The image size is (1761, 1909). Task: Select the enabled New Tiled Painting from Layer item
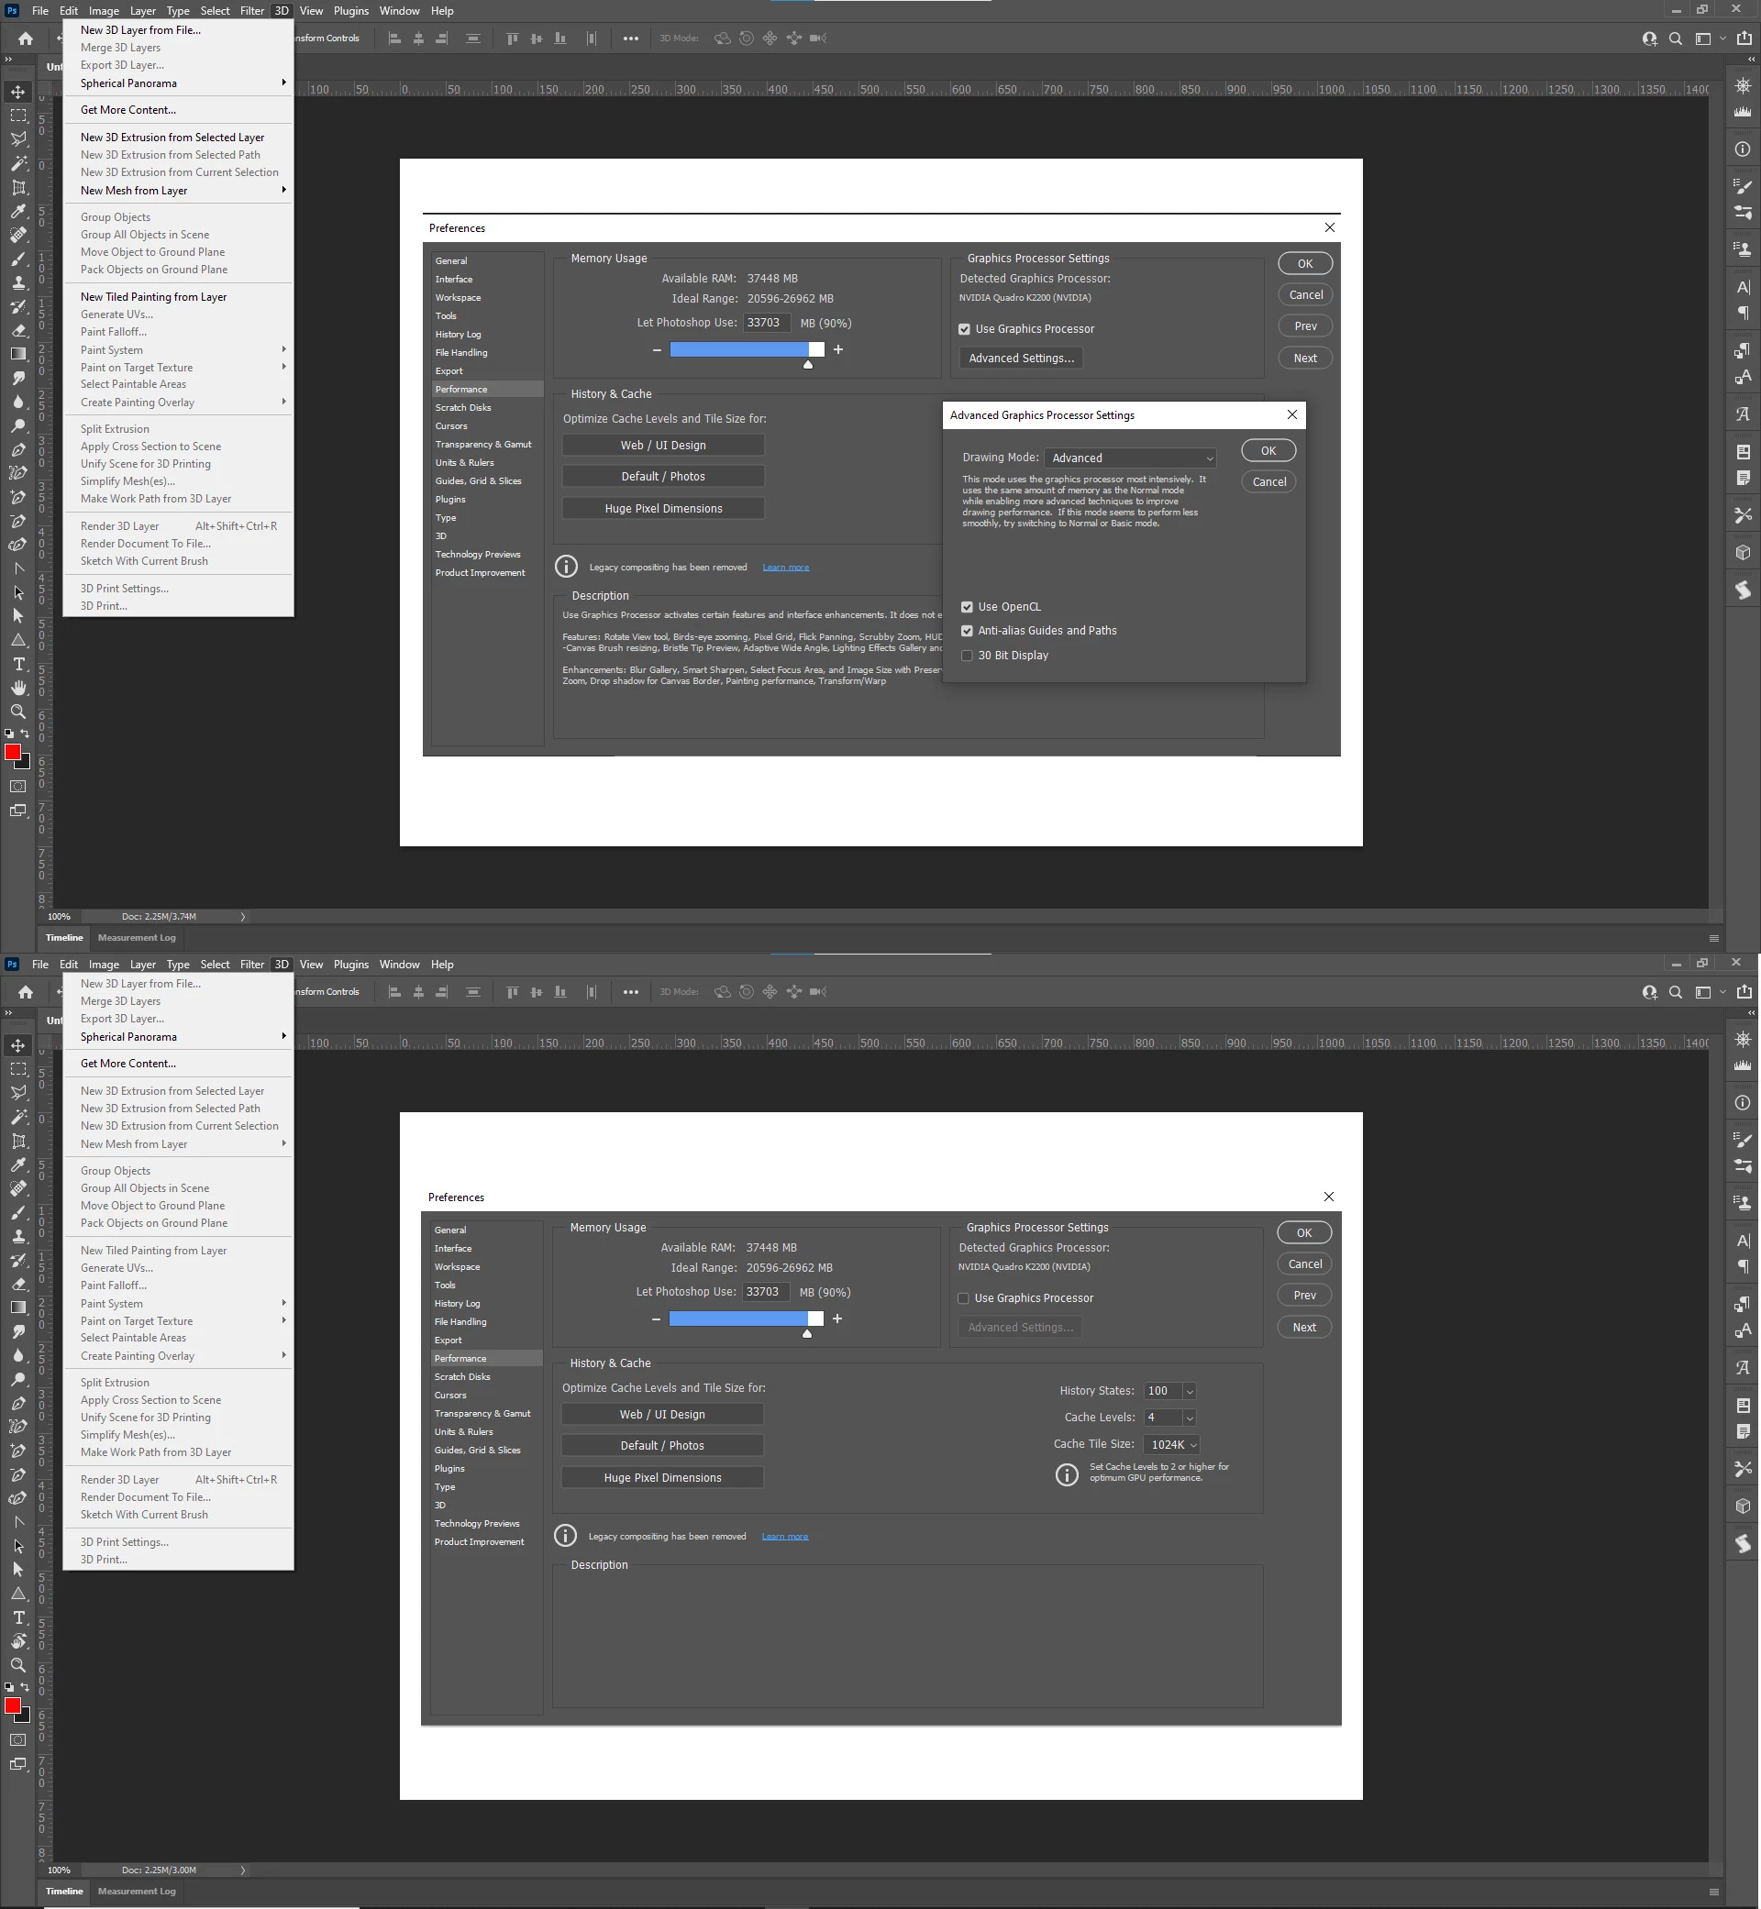pyautogui.click(x=153, y=297)
